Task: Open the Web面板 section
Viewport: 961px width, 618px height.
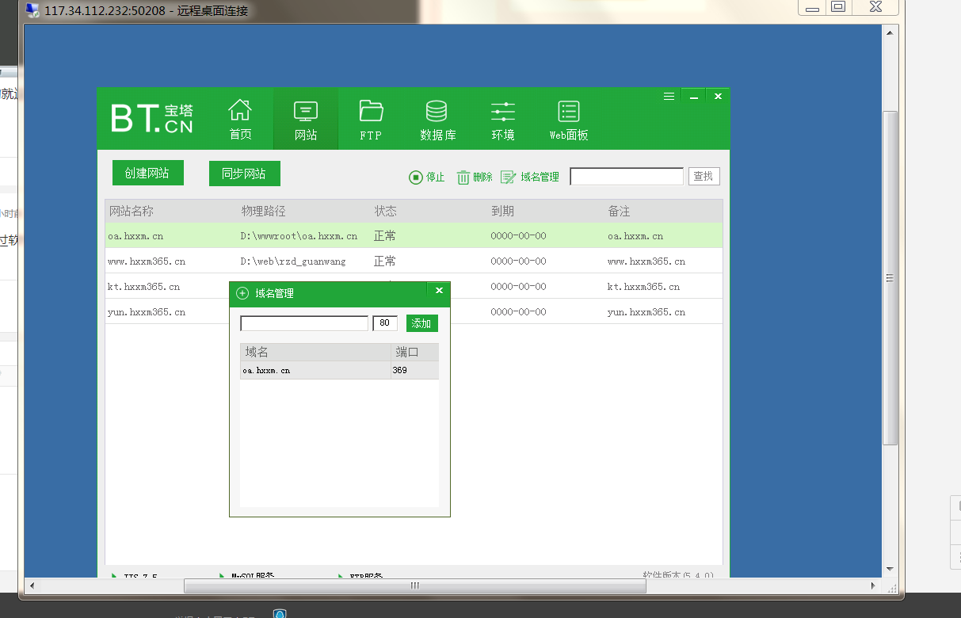Action: (x=569, y=120)
